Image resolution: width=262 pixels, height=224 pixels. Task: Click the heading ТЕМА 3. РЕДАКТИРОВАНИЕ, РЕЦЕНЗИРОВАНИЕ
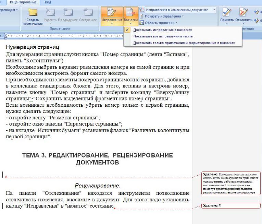point(97,155)
